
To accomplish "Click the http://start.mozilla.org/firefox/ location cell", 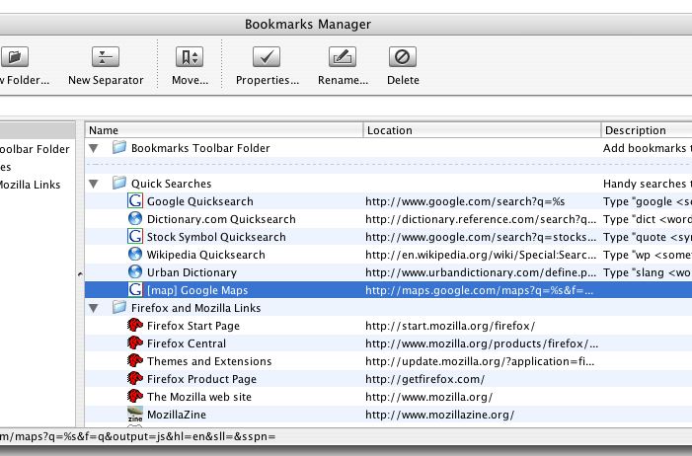I will pyautogui.click(x=450, y=326).
